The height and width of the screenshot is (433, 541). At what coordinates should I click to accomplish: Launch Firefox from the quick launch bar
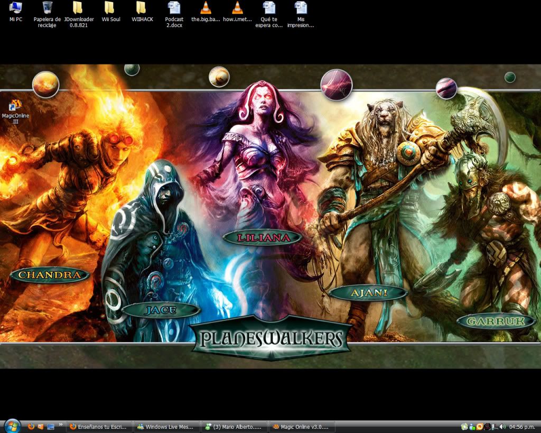pyautogui.click(x=31, y=427)
